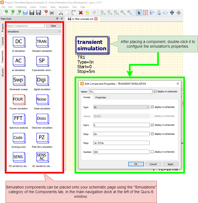Click the Save All toolbar icon

[x=38, y=13]
